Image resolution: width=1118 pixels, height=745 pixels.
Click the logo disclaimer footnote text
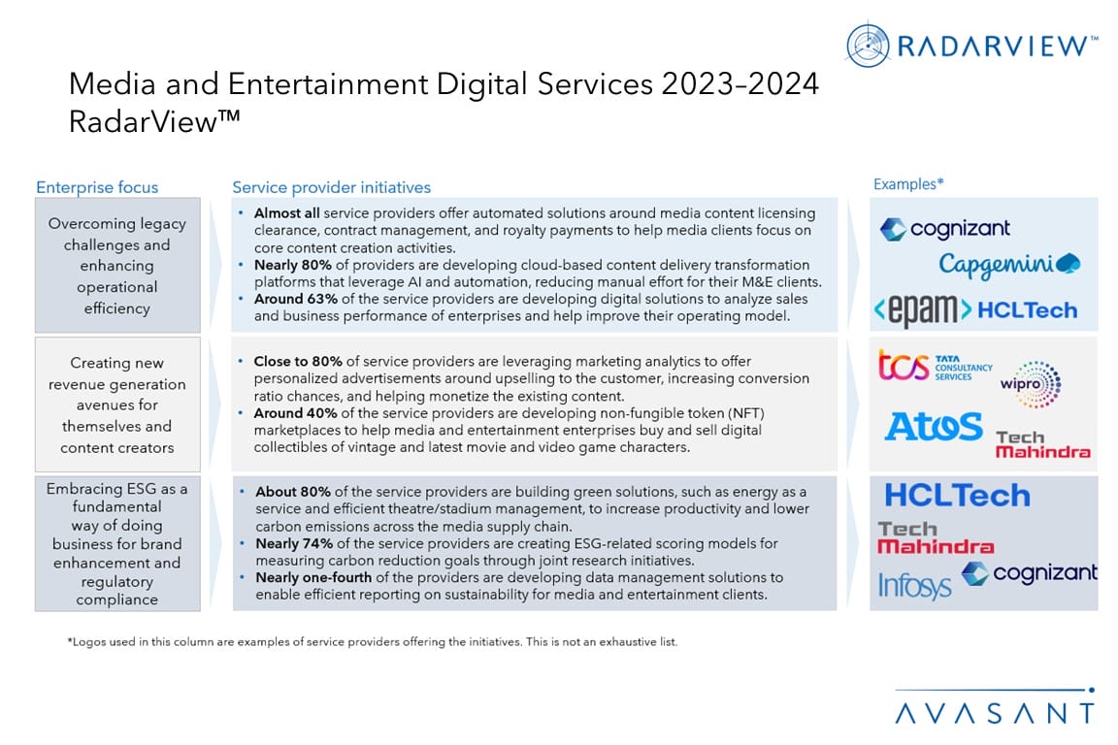tap(372, 642)
